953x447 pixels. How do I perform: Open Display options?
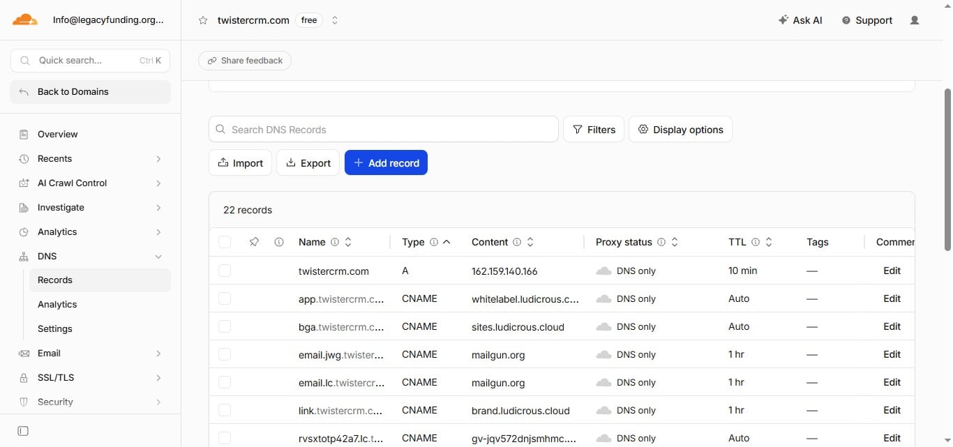[680, 129]
